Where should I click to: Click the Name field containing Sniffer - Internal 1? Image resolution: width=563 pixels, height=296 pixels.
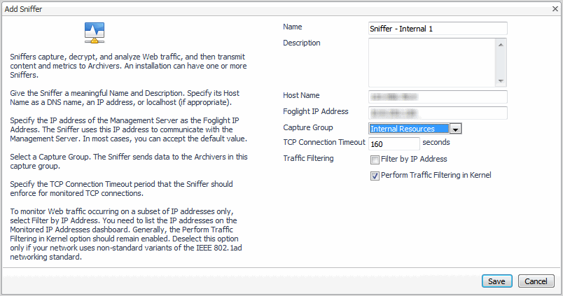pyautogui.click(x=437, y=29)
